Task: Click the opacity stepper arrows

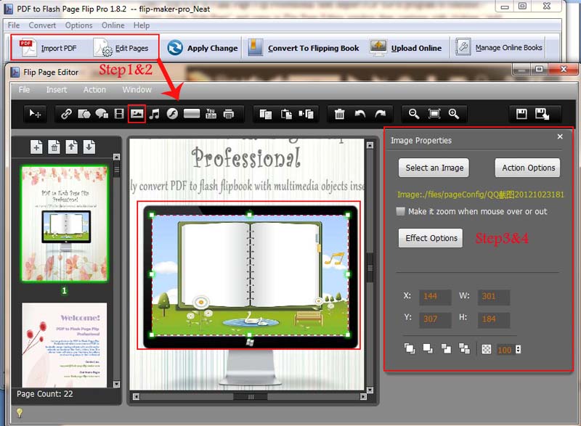Action: [x=518, y=349]
